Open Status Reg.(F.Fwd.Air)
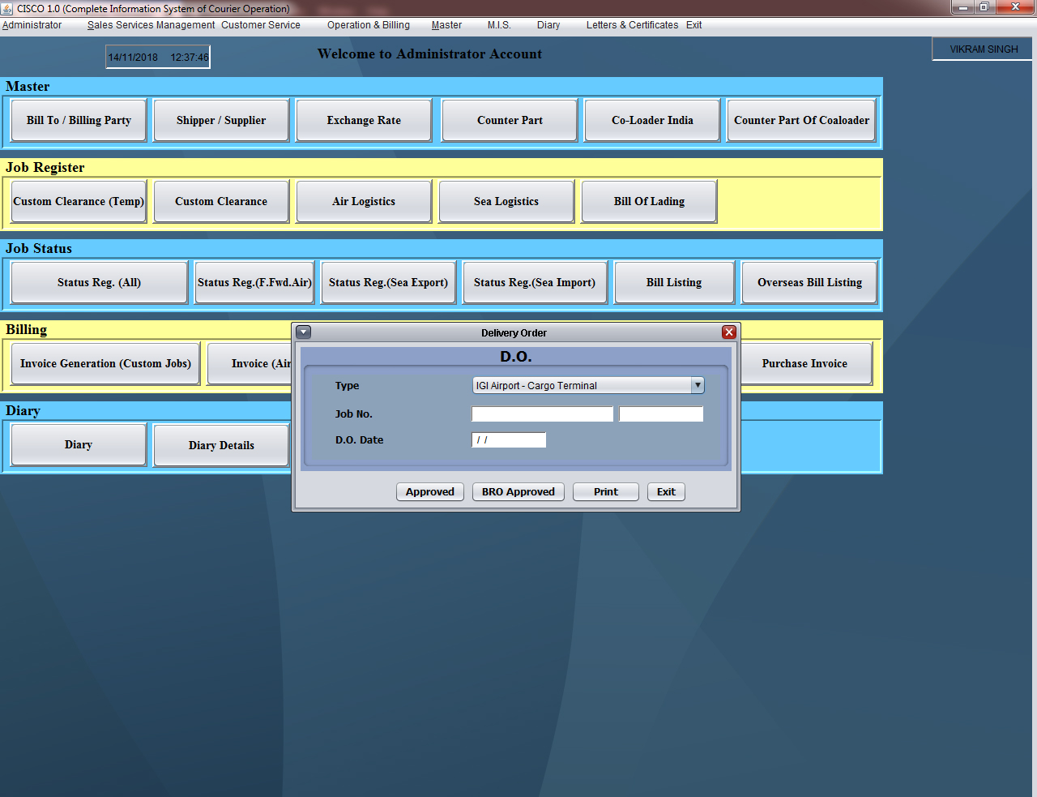This screenshot has height=797, width=1037. (x=254, y=282)
